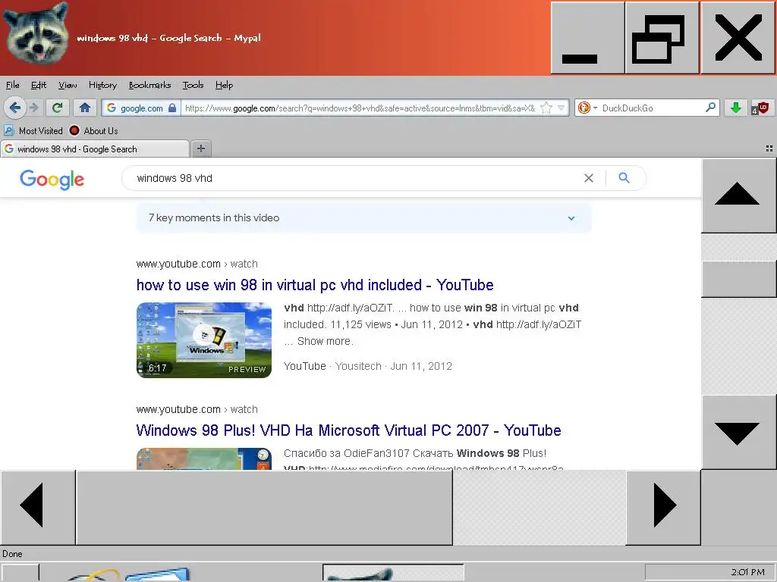Open 'Windows 98 Plus! VHD' YouTube result
777x582 pixels.
click(348, 430)
